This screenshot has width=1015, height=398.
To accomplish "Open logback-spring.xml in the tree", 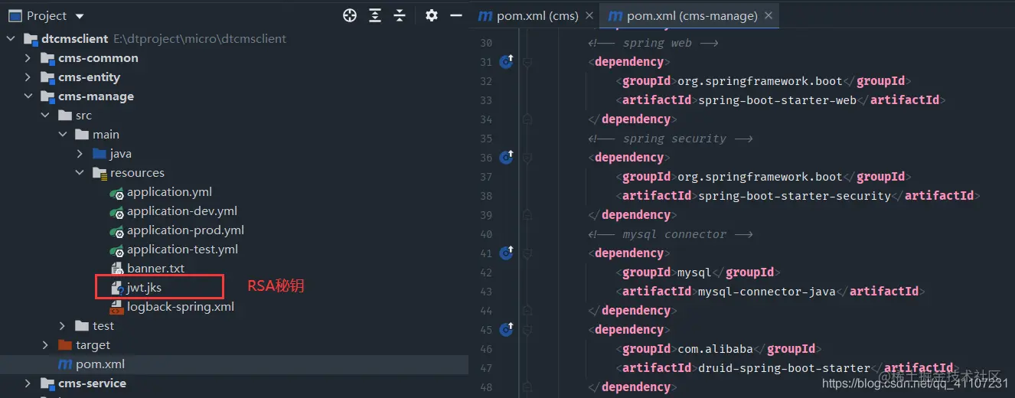I will click(x=181, y=306).
